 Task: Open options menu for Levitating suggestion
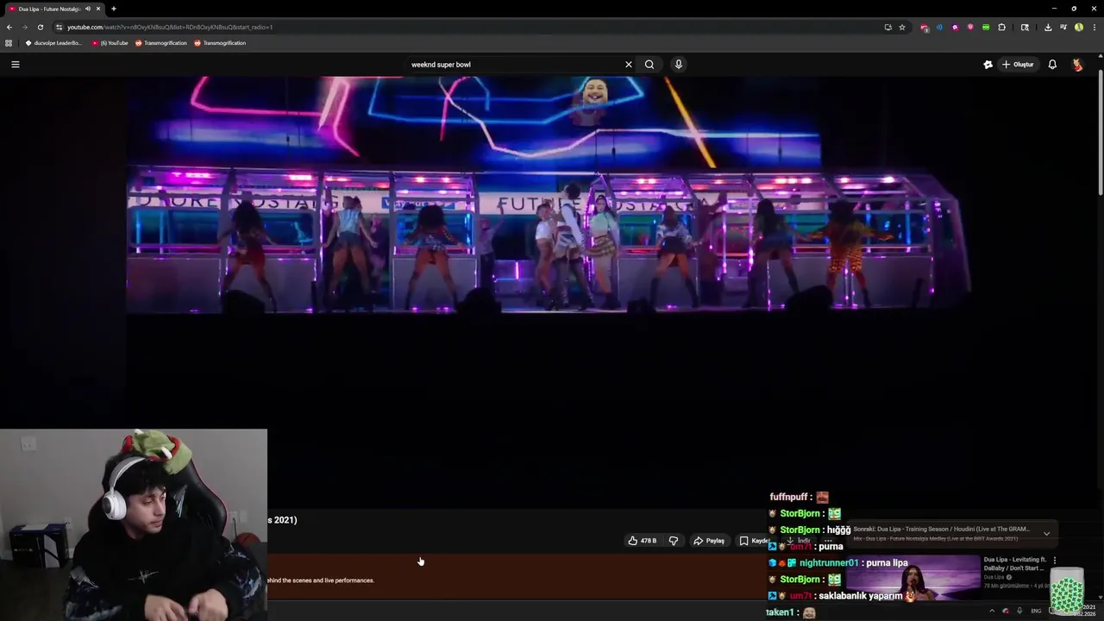point(1054,561)
